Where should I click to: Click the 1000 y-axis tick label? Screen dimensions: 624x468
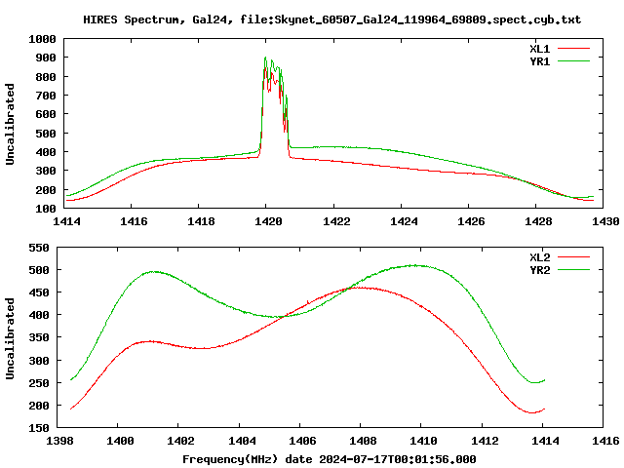coord(42,39)
